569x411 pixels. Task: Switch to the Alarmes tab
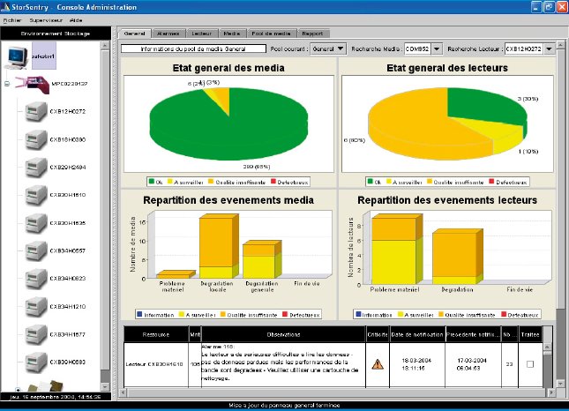[168, 34]
